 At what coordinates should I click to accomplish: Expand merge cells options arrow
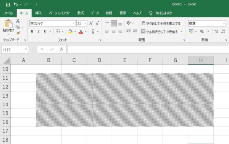tap(182, 32)
